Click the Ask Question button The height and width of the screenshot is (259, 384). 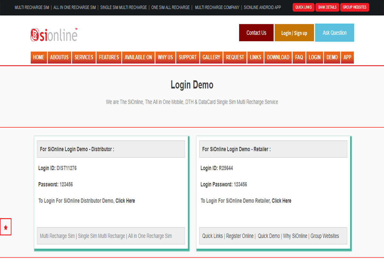click(334, 33)
